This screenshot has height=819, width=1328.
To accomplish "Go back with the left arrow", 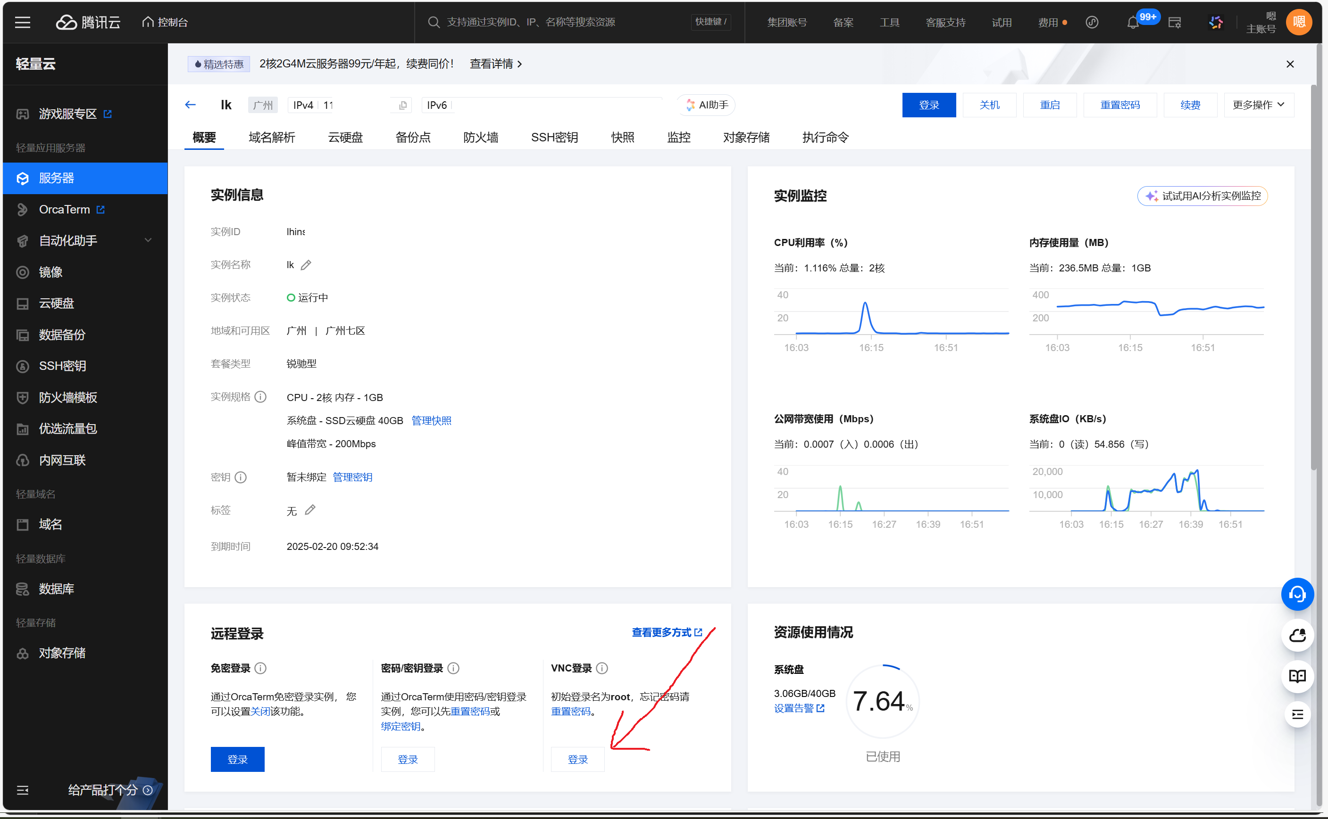I will click(x=190, y=105).
